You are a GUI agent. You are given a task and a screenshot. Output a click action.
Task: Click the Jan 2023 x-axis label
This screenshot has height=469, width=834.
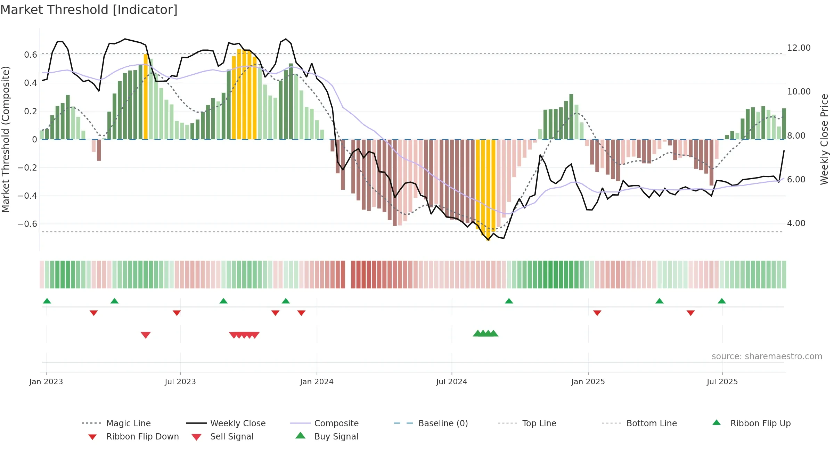[46, 382]
